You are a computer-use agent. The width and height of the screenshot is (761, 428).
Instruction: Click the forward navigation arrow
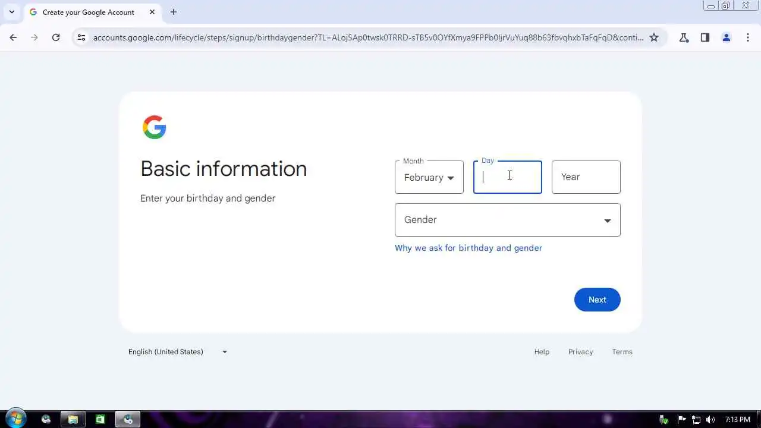(x=34, y=37)
